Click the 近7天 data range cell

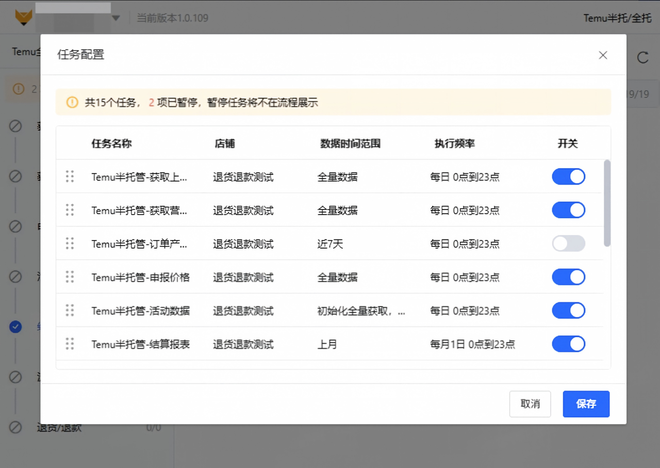pyautogui.click(x=330, y=244)
